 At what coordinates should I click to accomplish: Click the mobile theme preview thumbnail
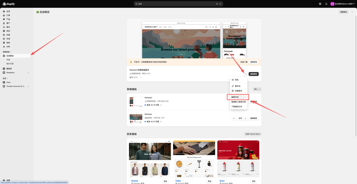click(235, 40)
